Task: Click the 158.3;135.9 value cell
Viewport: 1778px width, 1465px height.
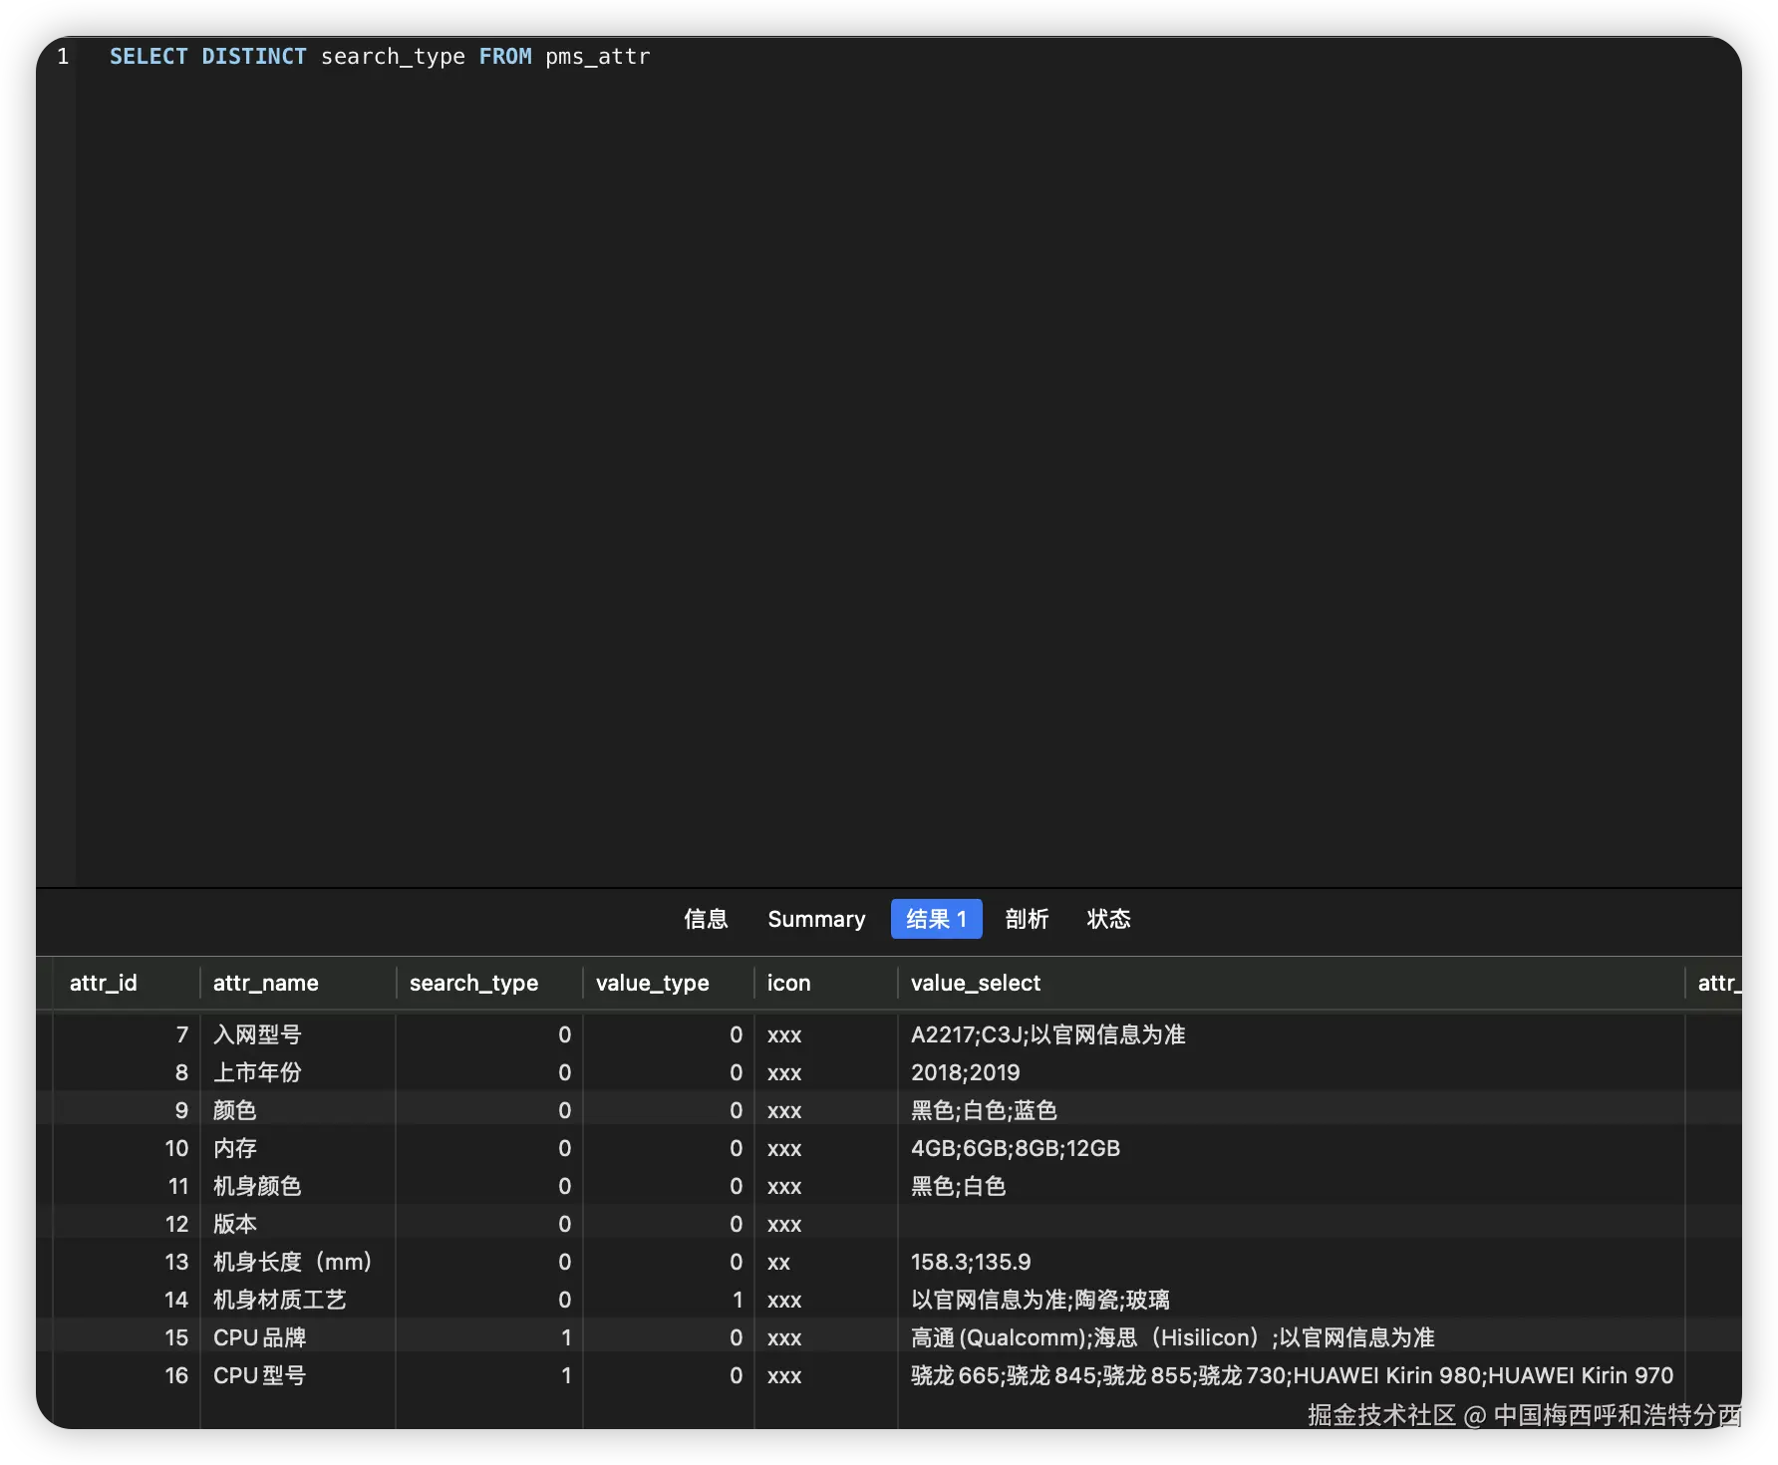Action: coord(1291,1262)
